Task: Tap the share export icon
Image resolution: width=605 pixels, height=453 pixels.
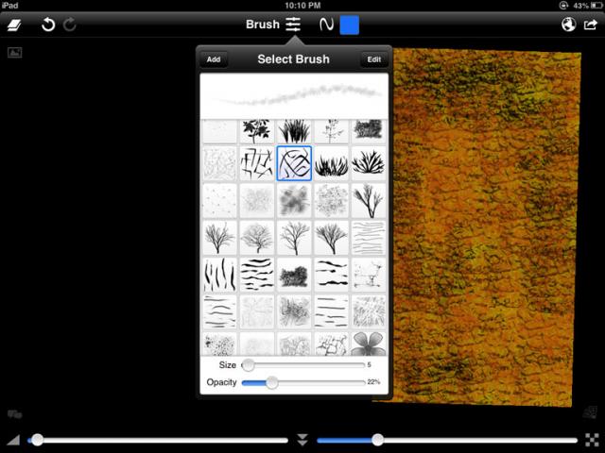Action: click(591, 25)
